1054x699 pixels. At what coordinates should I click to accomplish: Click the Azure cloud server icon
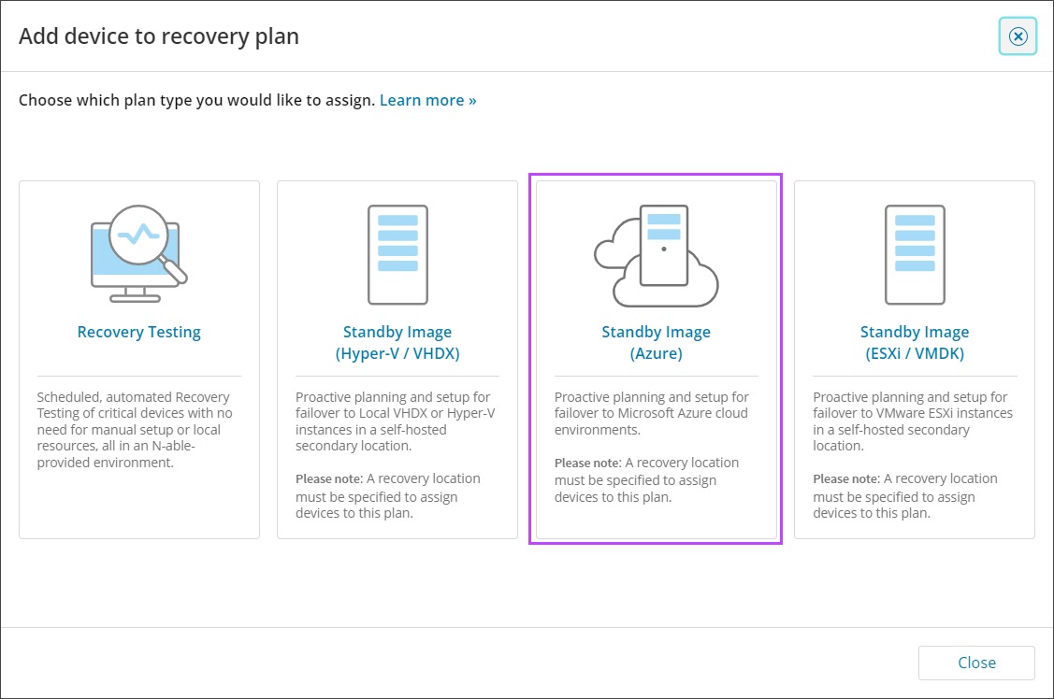657,255
